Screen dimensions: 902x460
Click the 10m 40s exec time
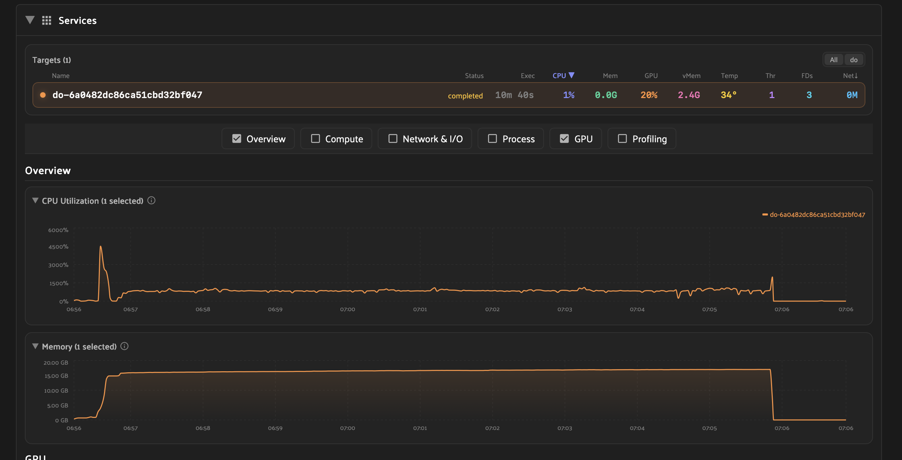tap(514, 95)
